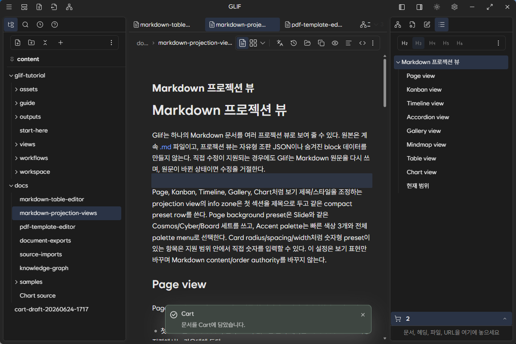Collapse the docs folder
The width and height of the screenshot is (516, 344).
point(11,186)
